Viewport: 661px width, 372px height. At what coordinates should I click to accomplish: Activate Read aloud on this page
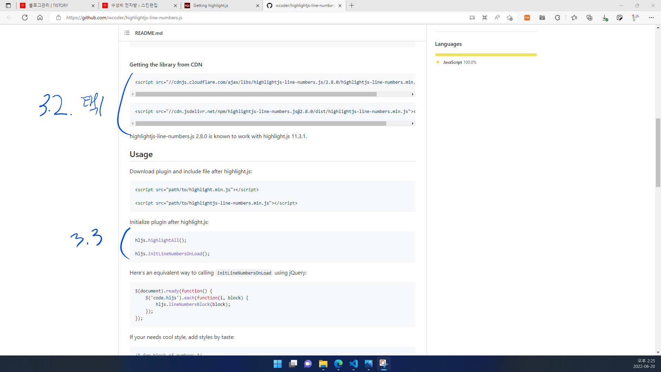click(497, 18)
